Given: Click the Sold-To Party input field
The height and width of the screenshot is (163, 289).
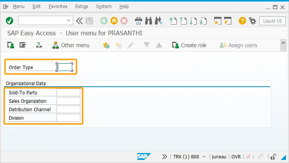Looking at the screenshot, I should pyautogui.click(x=68, y=93).
